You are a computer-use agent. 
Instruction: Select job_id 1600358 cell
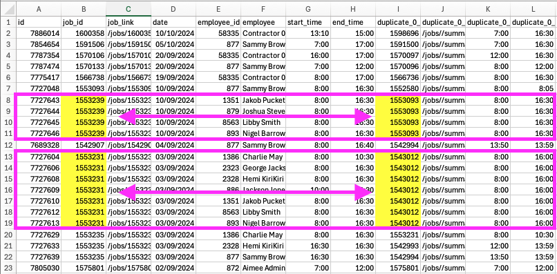tap(84, 33)
